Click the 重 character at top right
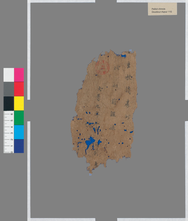 [x=129, y=65]
